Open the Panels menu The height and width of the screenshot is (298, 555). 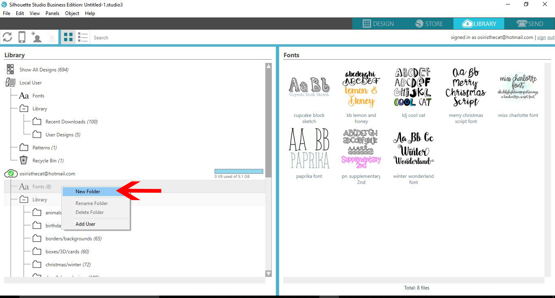click(x=52, y=13)
